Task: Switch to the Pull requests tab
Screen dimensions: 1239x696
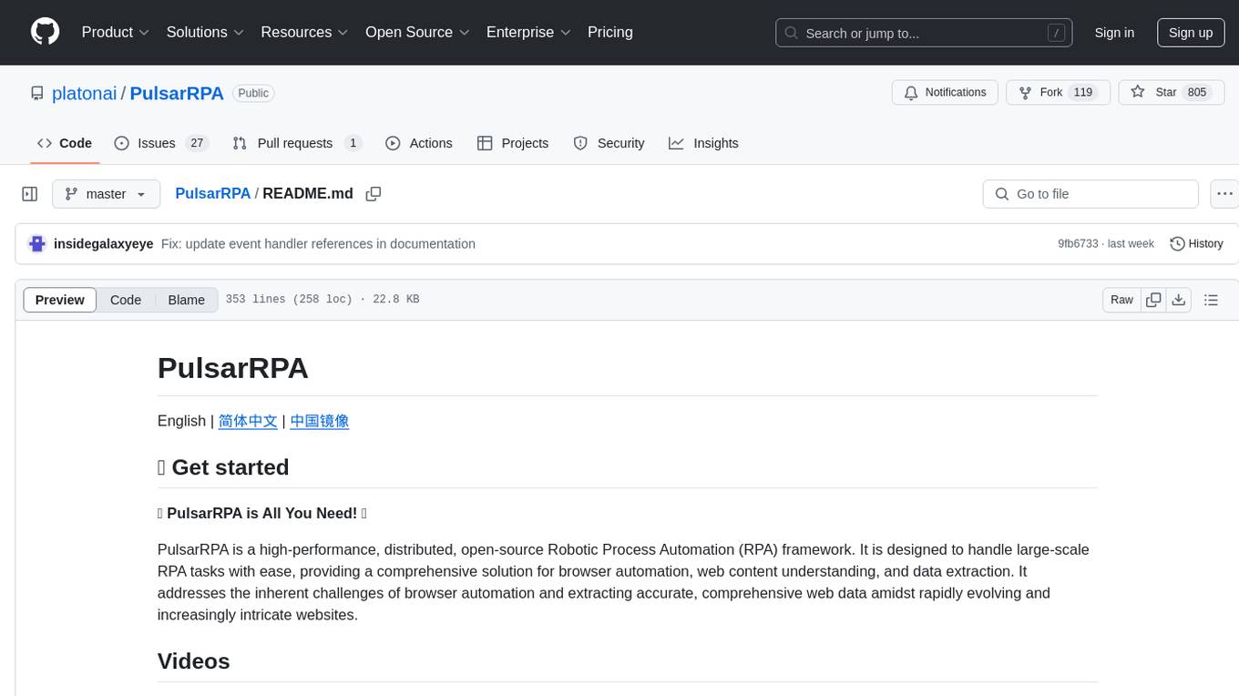Action: coord(297,143)
